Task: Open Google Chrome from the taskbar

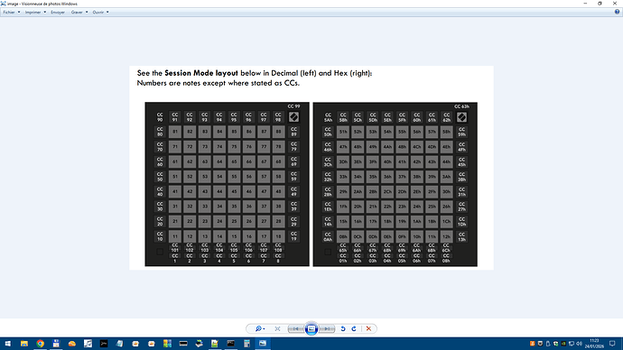Action: tap(40, 344)
